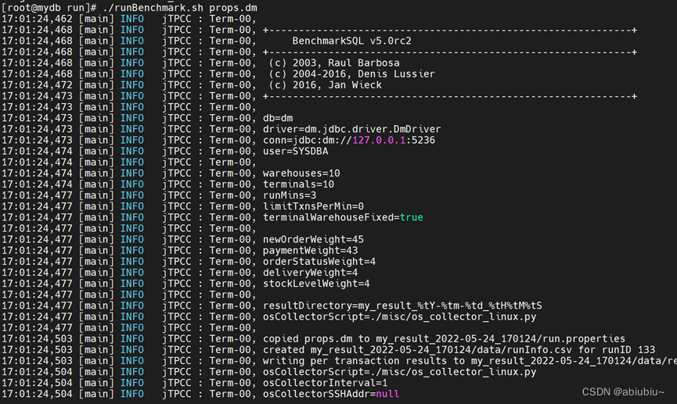This screenshot has width=677, height=404.
Task: Click the 'runMins=3' value
Action: (x=290, y=195)
